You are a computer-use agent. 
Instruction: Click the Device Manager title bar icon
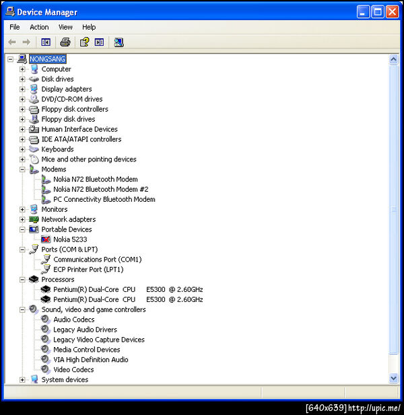[10, 11]
